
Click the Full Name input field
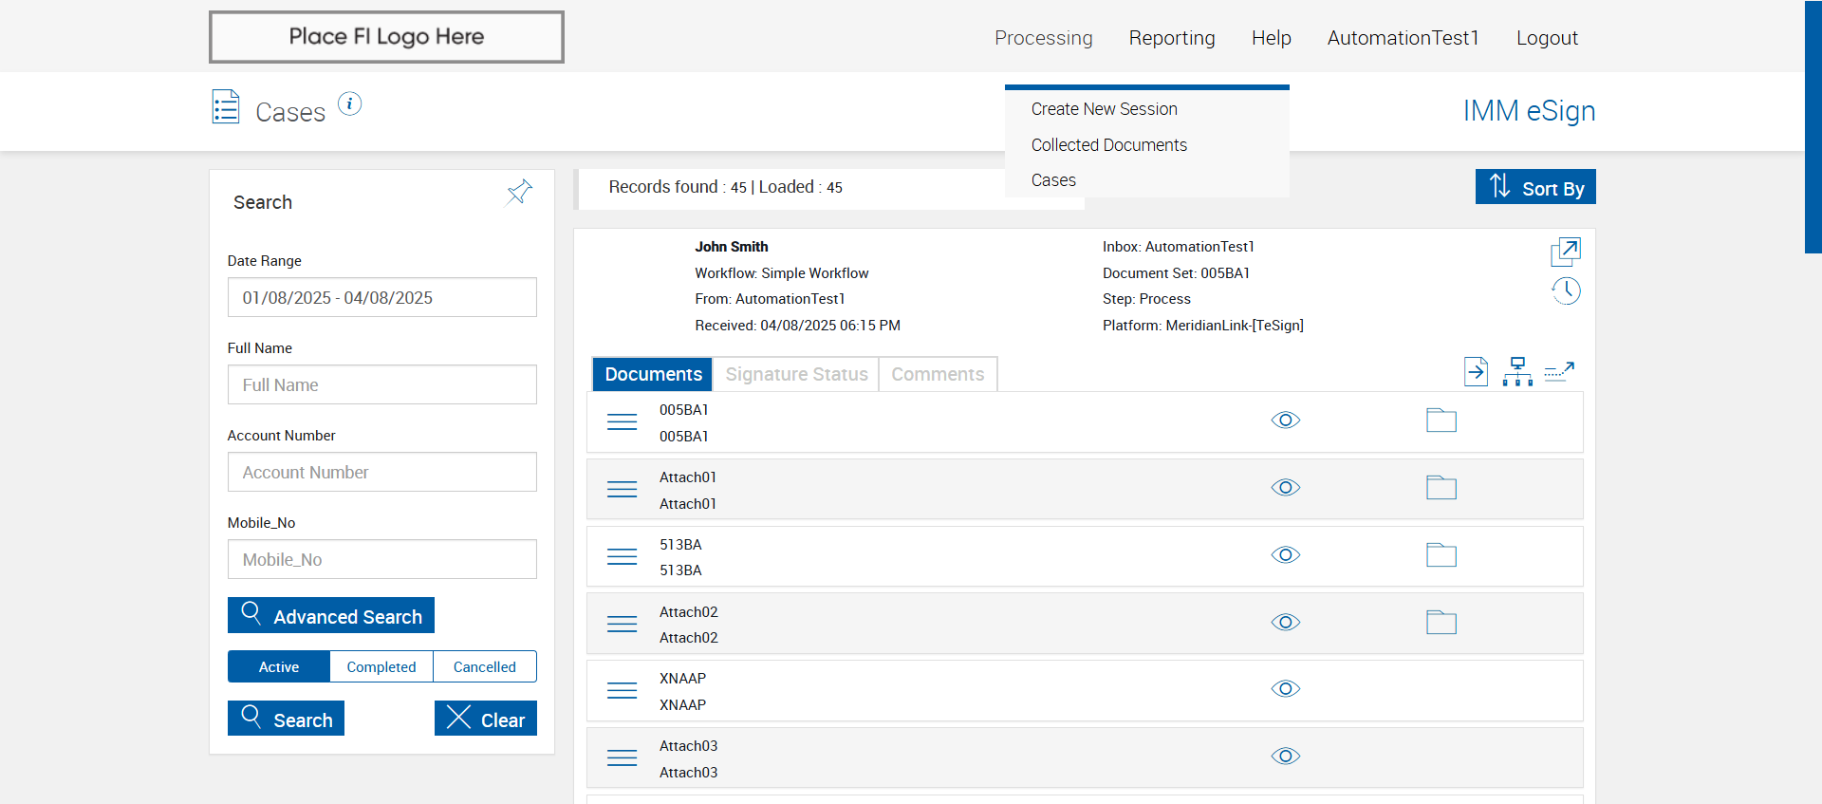[381, 384]
